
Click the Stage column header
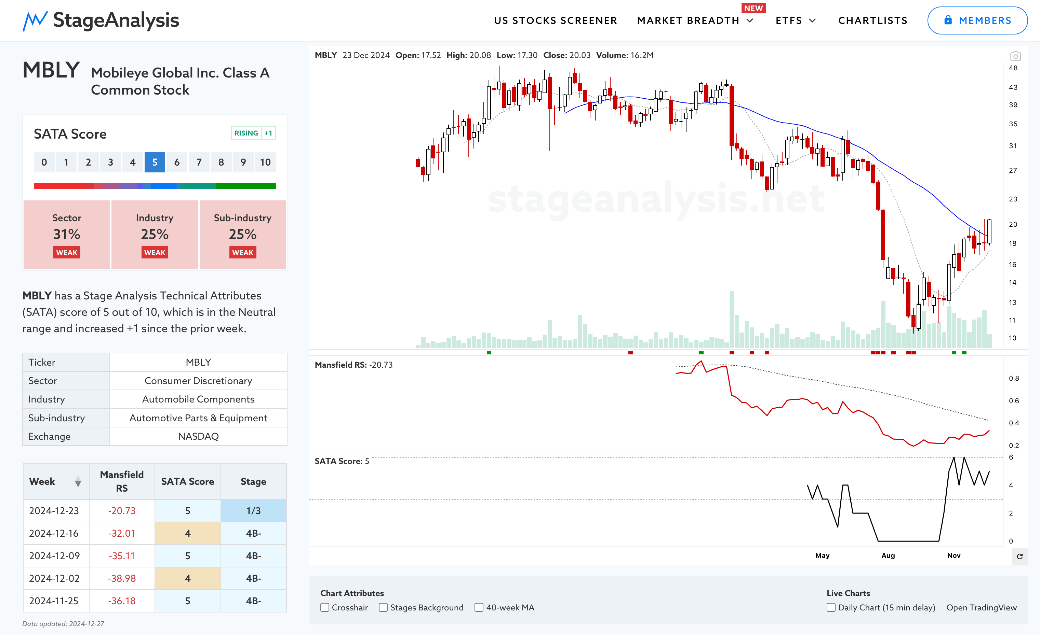pyautogui.click(x=253, y=481)
